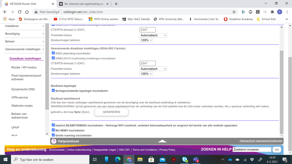292x164 pixels.
Task: Open 5GHz Preamble-modus dropdown
Action: click(153, 69)
